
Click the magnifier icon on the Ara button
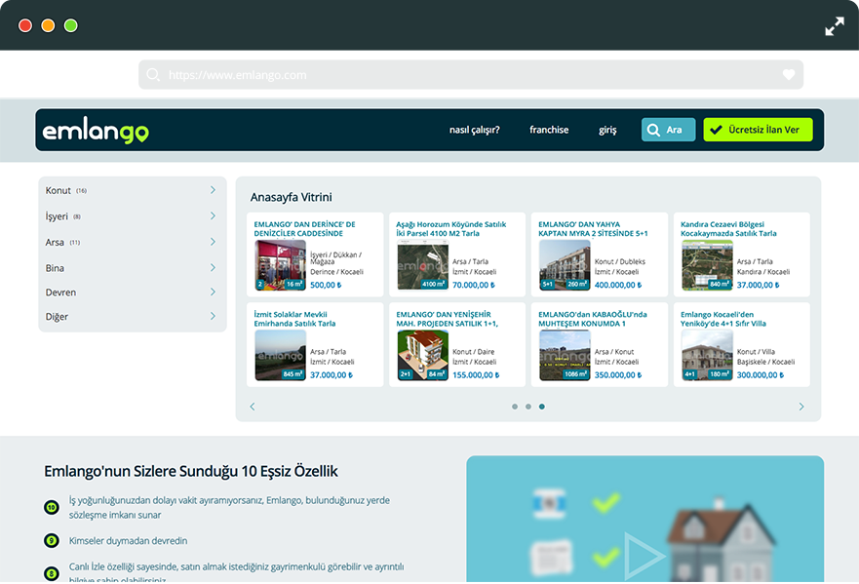pyautogui.click(x=653, y=130)
